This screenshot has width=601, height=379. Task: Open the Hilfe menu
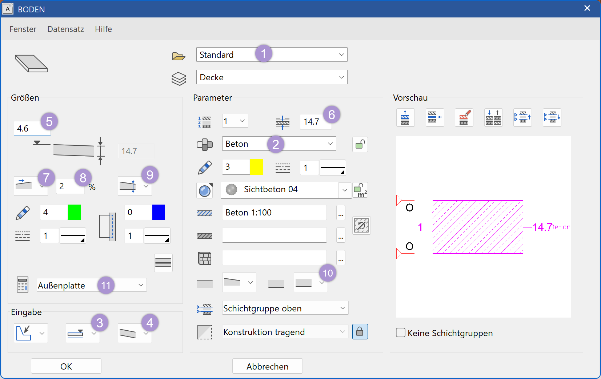[103, 29]
